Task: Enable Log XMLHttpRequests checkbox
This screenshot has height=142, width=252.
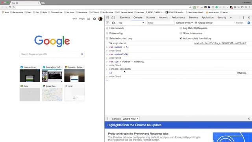Action: click(181, 28)
